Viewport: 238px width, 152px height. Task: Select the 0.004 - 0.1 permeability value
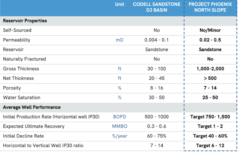[156, 40]
